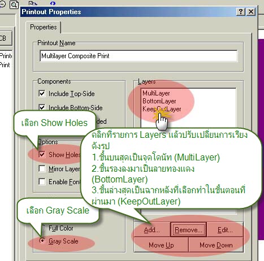Close the Printout Properties dialog
Viewport: 264px width, 261px height.
[x=251, y=12]
